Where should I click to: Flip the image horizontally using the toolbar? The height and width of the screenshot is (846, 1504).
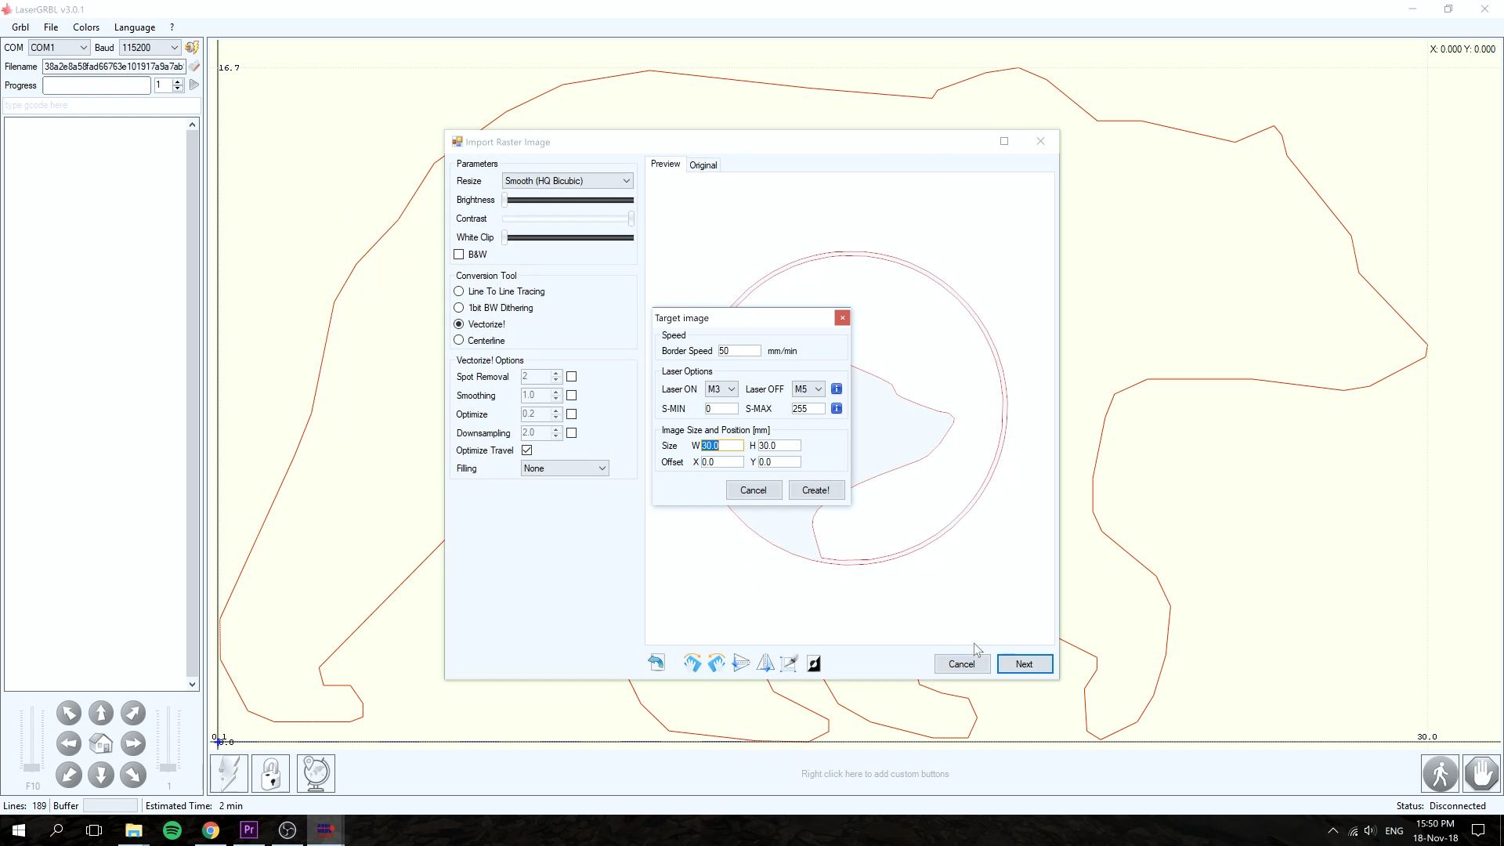(765, 663)
